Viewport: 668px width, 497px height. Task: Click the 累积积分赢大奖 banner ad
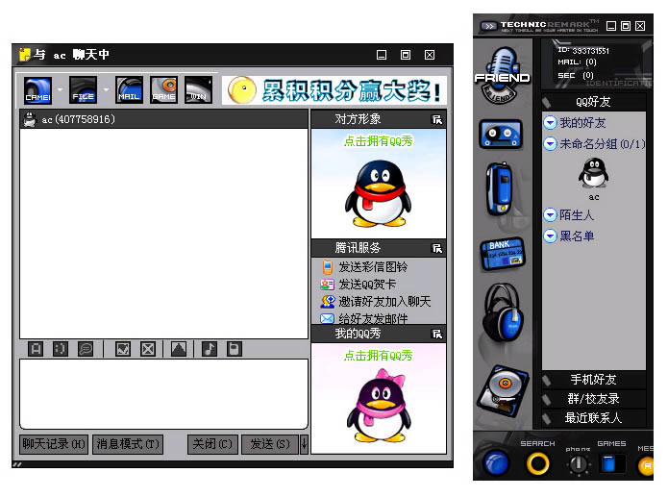(x=334, y=90)
